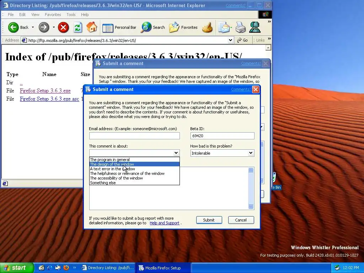The height and width of the screenshot is (273, 364).
Task: Open the Windows start menu
Action: coord(17,268)
